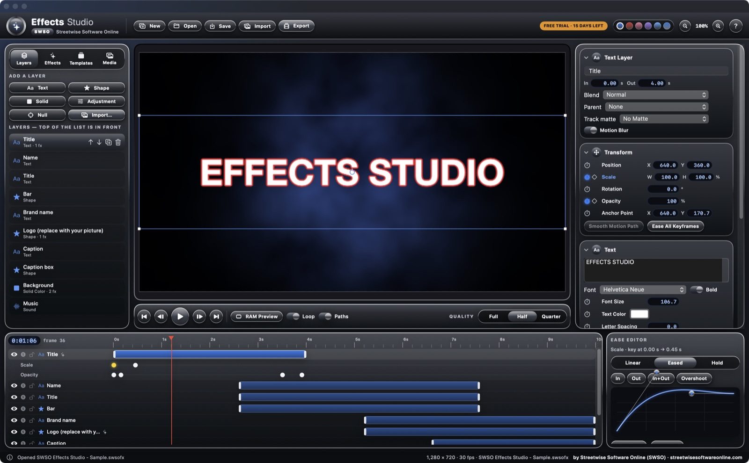Toggle the Paths switch
749x463 pixels.
(x=325, y=317)
